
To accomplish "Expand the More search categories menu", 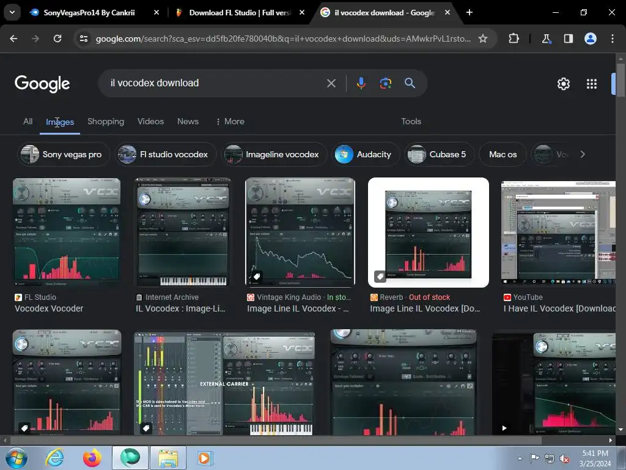I will coord(230,122).
